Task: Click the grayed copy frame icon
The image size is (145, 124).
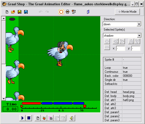Action: tap(57, 118)
